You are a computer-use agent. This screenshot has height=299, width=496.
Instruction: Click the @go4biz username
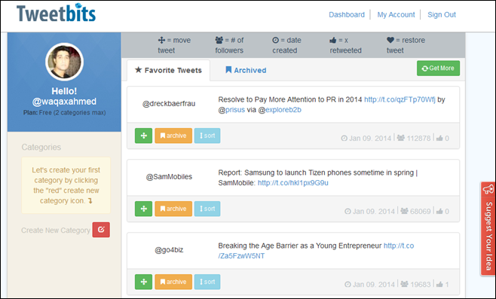click(169, 250)
